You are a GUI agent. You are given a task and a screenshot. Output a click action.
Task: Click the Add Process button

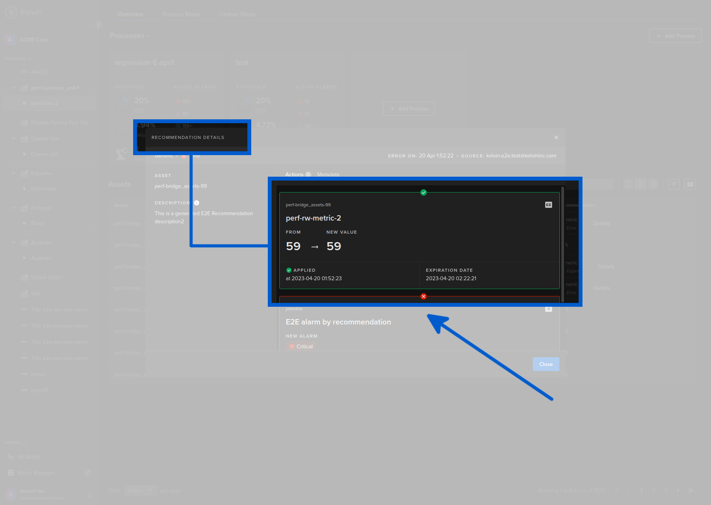pos(675,36)
